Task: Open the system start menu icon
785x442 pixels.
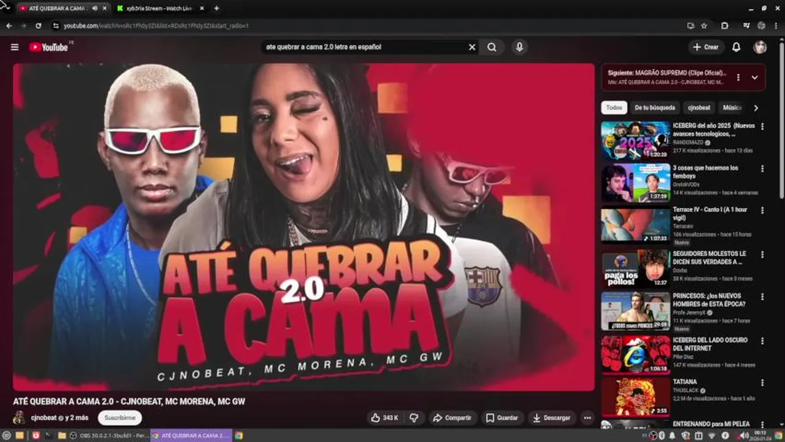Action: 6,435
